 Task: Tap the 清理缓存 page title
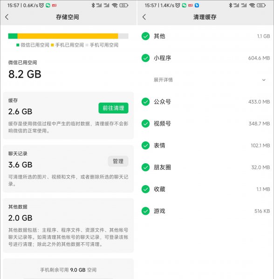[x=205, y=17]
